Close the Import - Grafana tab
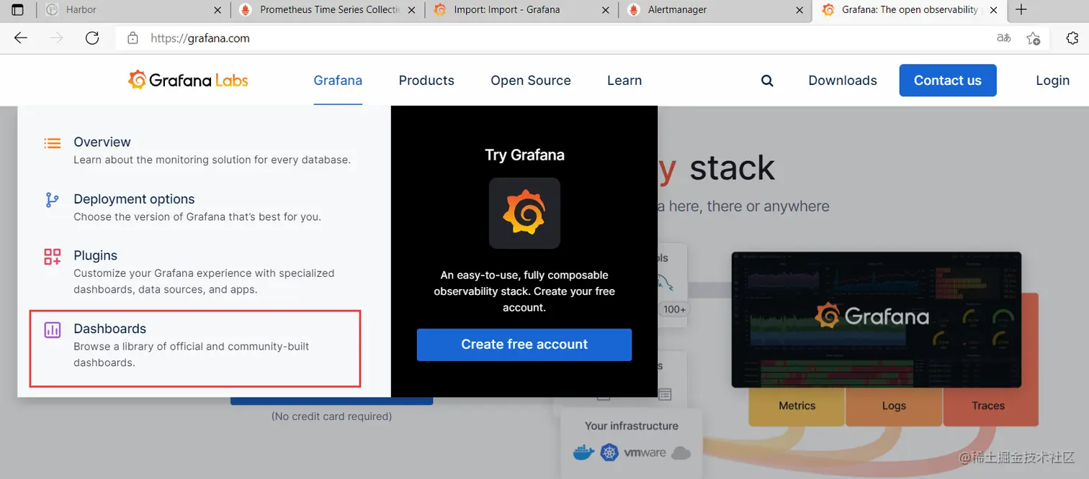Viewport: 1089px width, 479px height. click(606, 10)
